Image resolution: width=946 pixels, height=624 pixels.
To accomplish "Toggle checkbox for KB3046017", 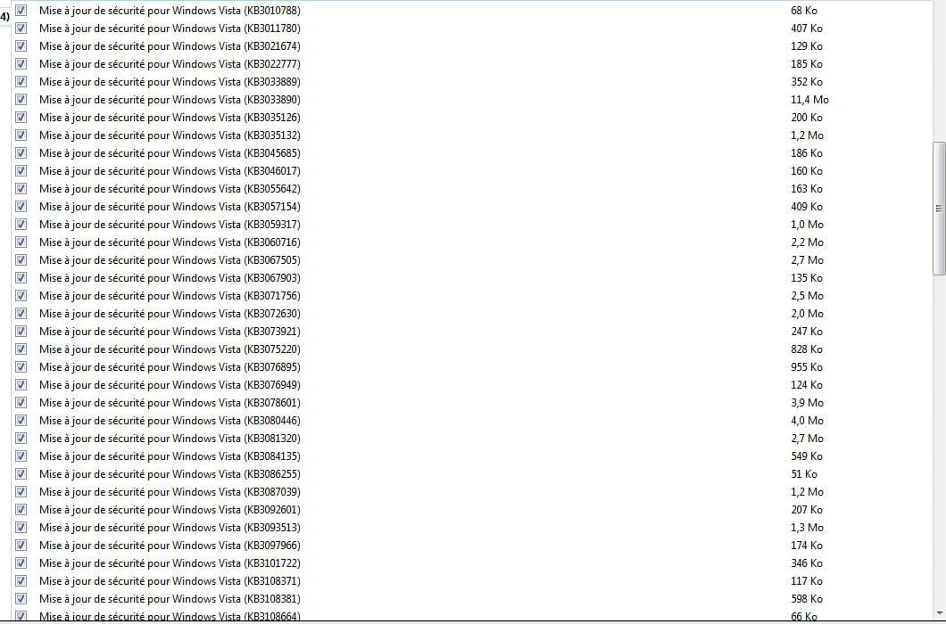I will pos(21,170).
